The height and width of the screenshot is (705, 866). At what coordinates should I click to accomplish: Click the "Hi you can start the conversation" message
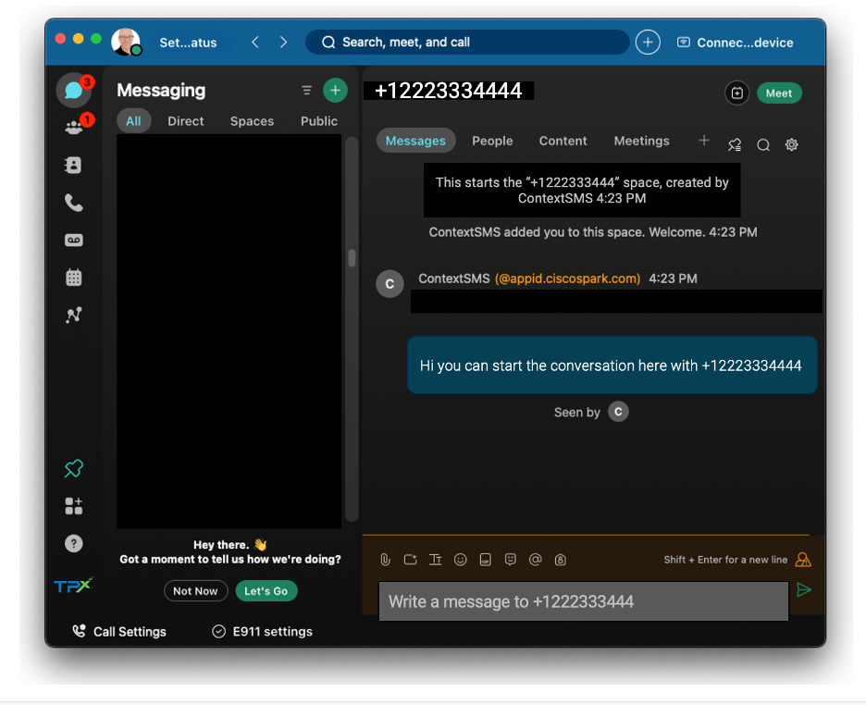click(x=612, y=365)
